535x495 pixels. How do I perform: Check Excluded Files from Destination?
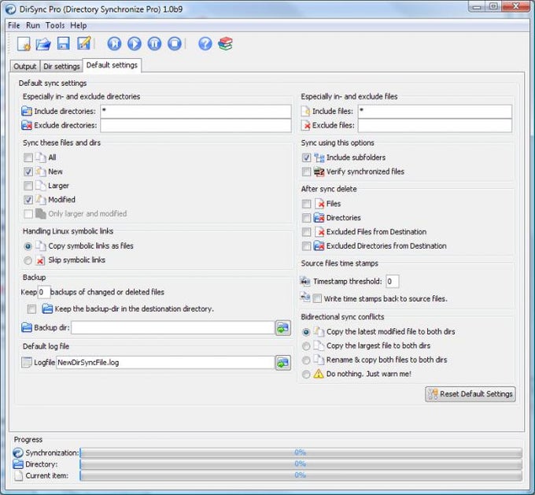(306, 232)
